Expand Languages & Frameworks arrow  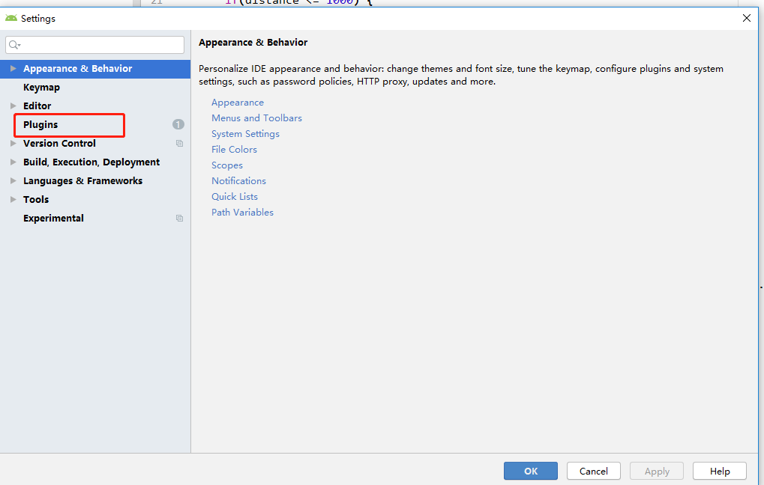point(13,180)
